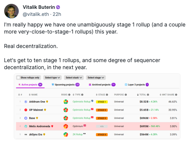
Task: Click Vitalik Buterin's profile avatar
Action: coord(11,11)
